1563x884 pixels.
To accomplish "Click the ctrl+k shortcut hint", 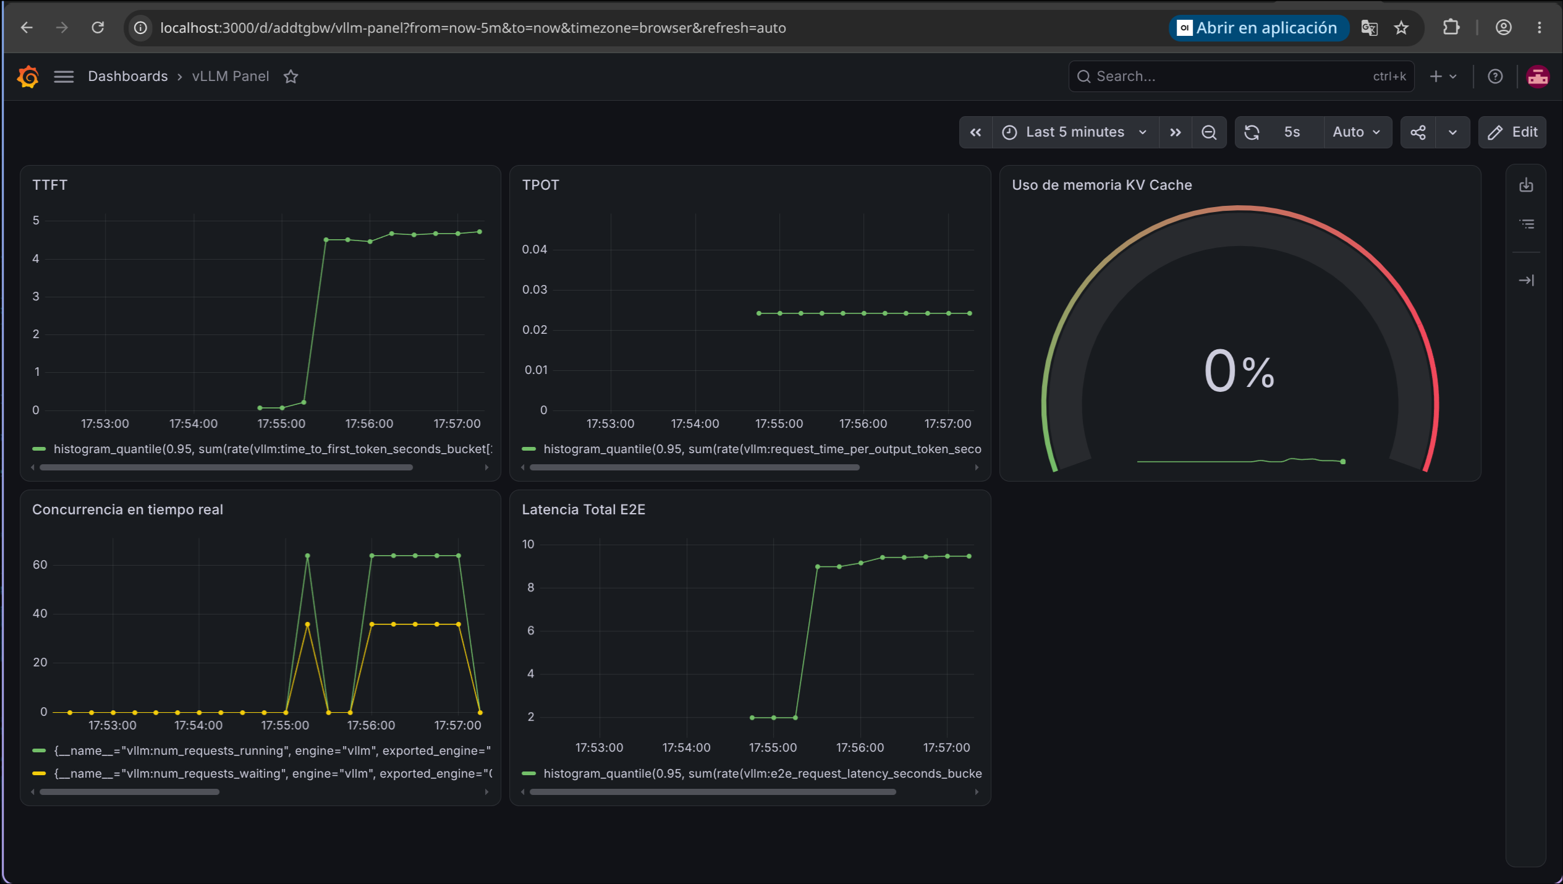I will (1389, 77).
